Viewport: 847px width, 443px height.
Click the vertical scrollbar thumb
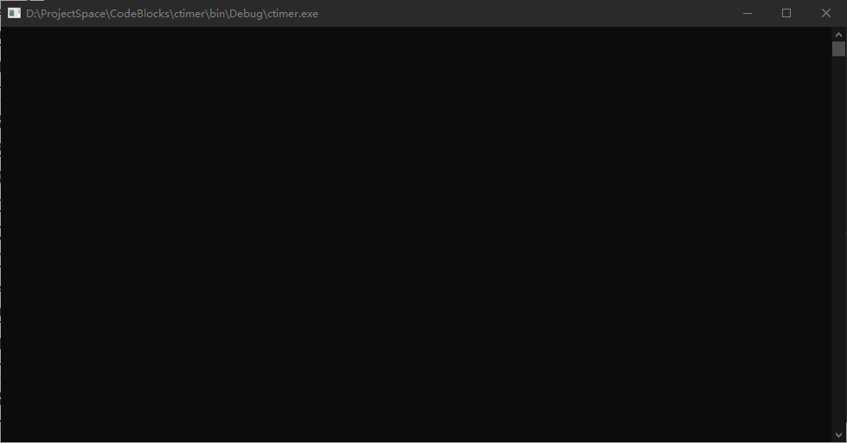point(838,48)
